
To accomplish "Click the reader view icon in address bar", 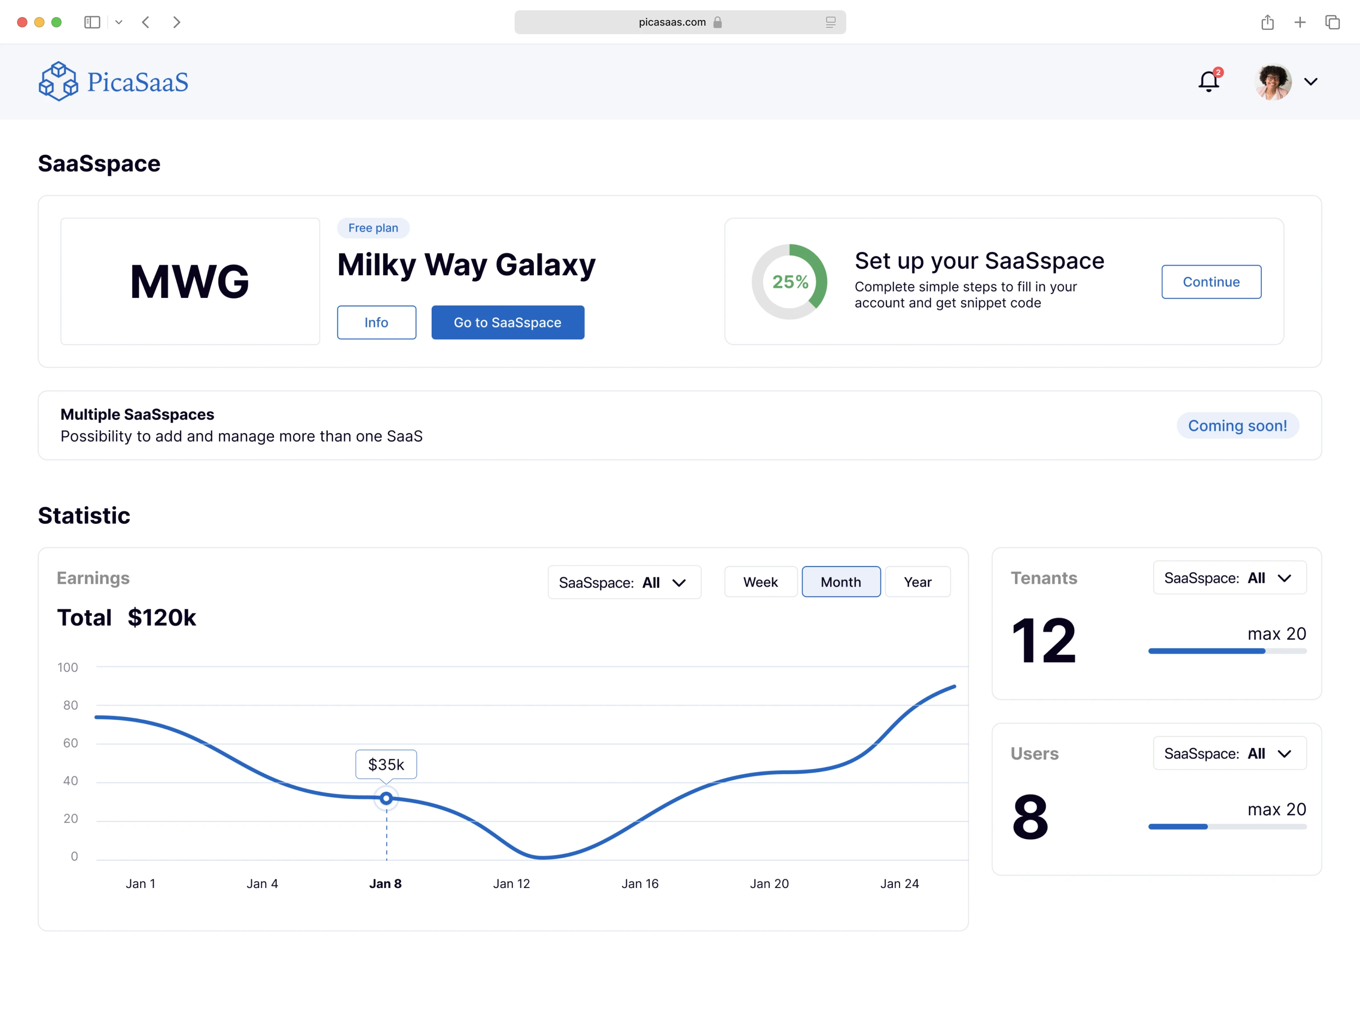I will click(830, 23).
